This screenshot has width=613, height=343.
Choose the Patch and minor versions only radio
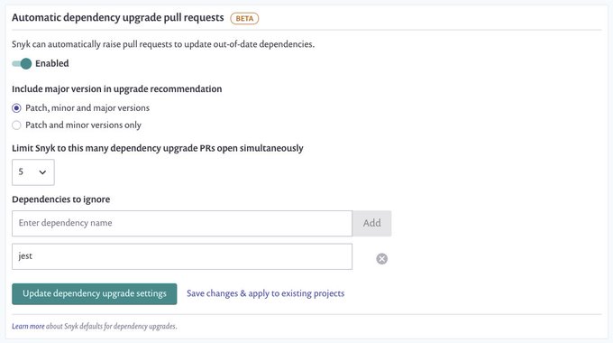[16, 125]
